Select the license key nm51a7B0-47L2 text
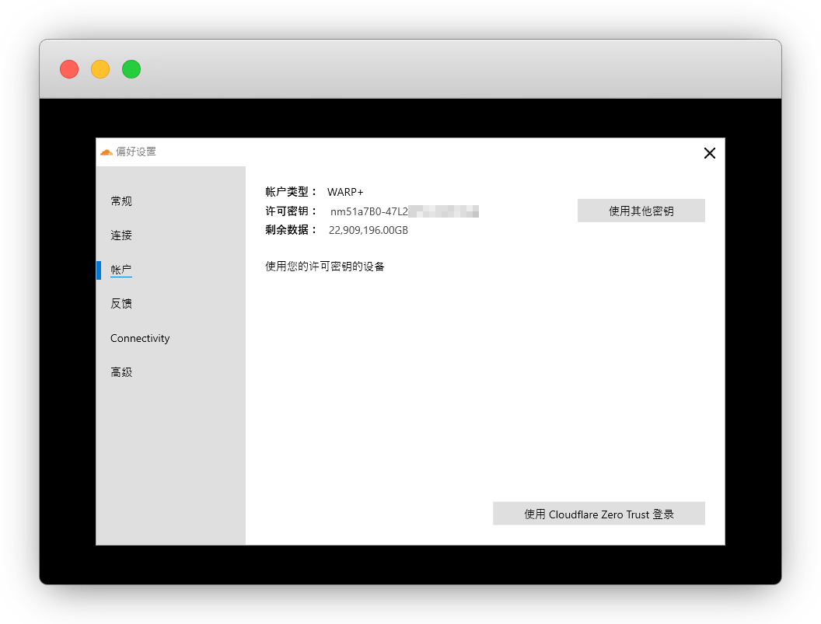The image size is (821, 624). pos(369,211)
